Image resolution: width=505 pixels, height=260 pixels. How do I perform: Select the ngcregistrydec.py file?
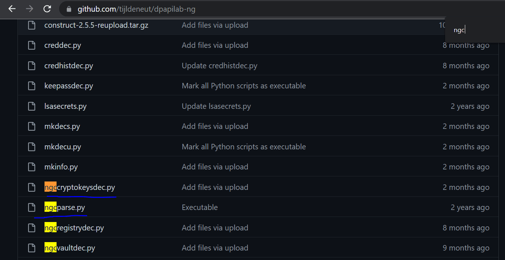[74, 227]
